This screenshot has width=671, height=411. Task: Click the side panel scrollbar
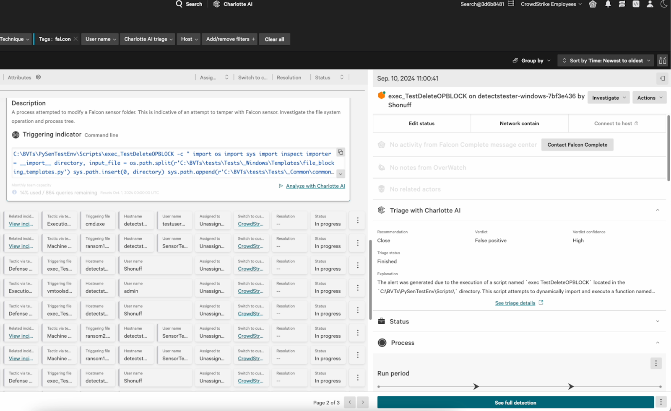point(668,148)
